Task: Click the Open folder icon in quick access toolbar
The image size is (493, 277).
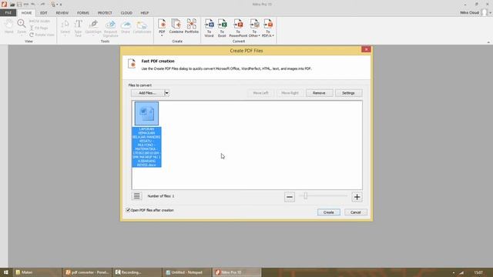Action: click(12, 5)
